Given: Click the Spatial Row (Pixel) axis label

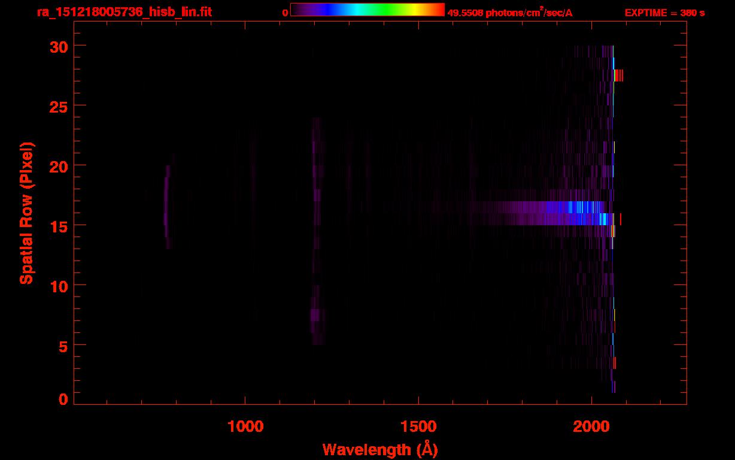Looking at the screenshot, I should (26, 213).
